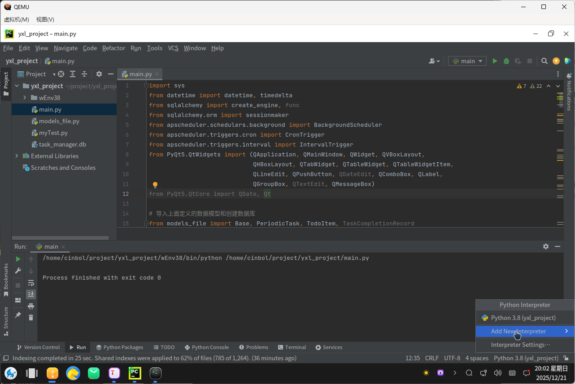Viewport: 575px width, 384px height.
Task: Open UTF-8 encoding selector
Action: click(452, 358)
